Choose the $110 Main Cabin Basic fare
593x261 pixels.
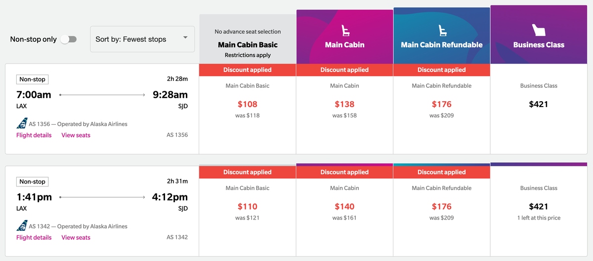pos(248,211)
